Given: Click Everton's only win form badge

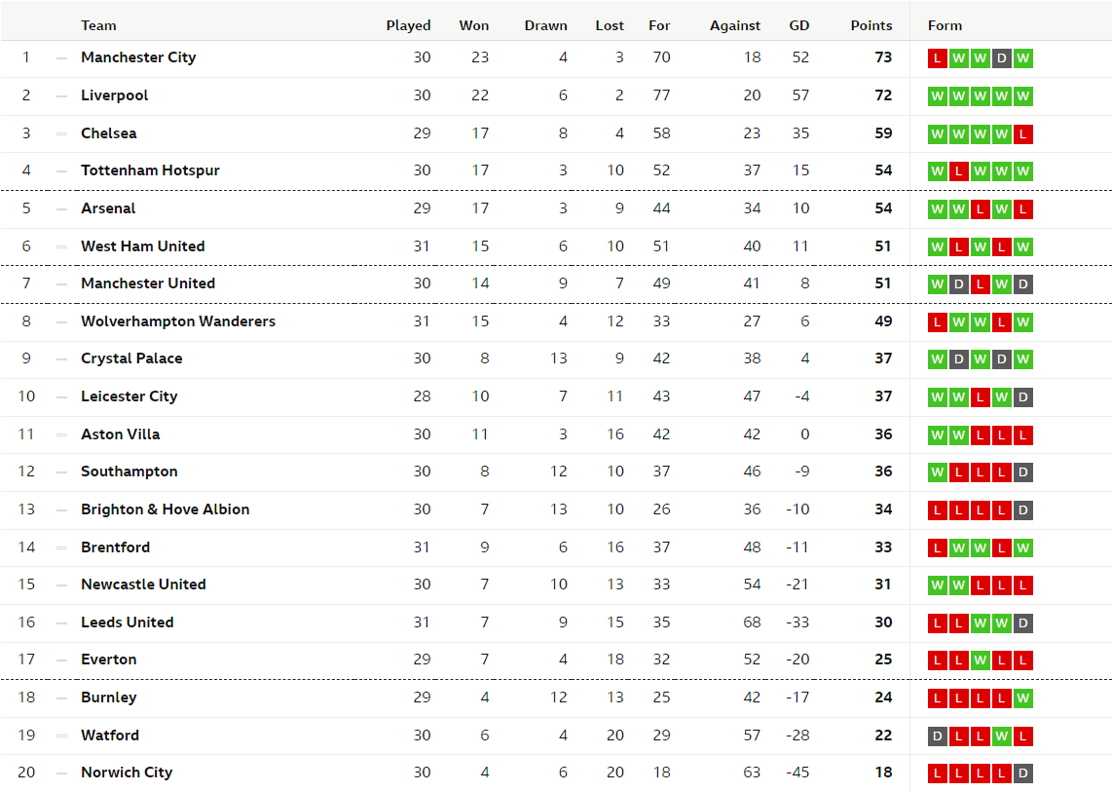Looking at the screenshot, I should click(981, 660).
